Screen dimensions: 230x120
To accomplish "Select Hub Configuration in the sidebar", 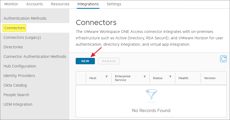I will click(20, 66).
